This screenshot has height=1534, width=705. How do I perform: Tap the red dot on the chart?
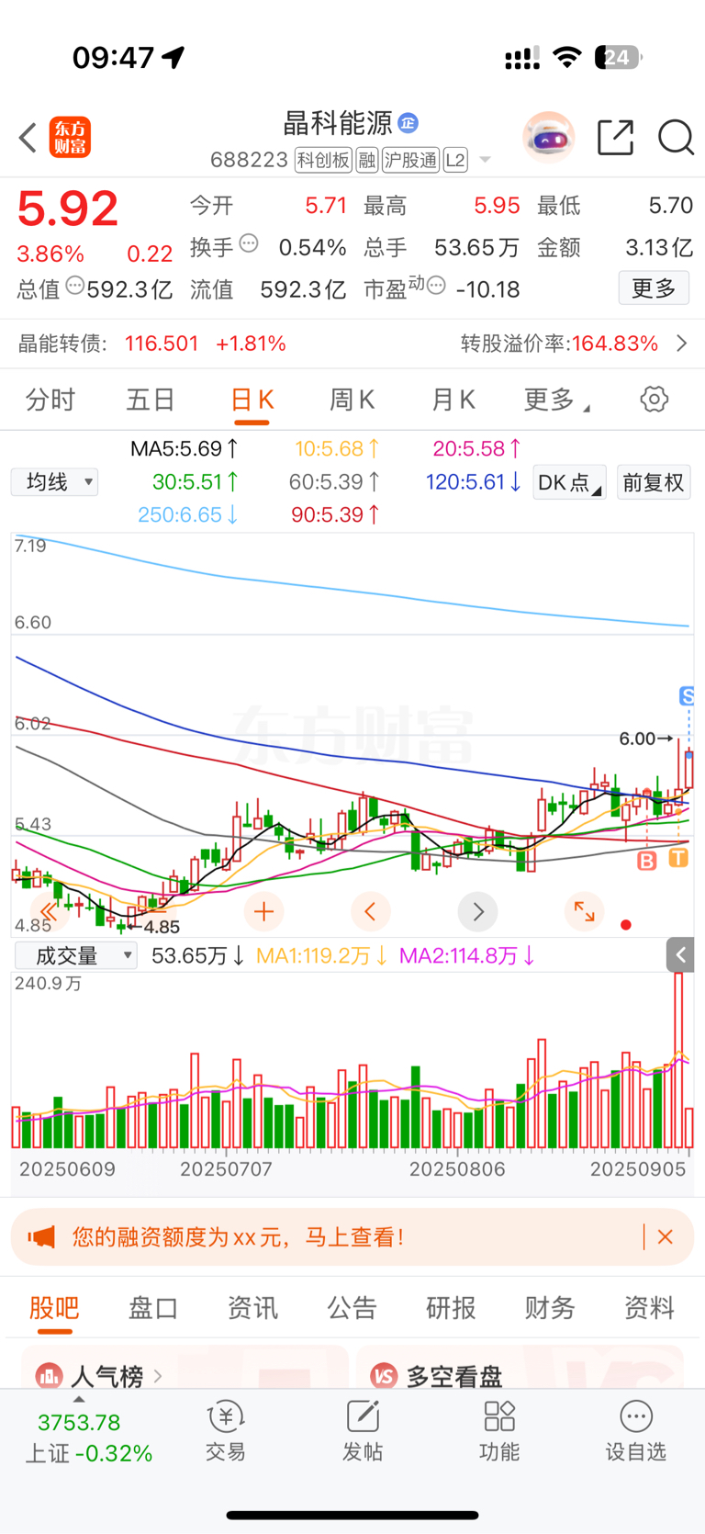click(626, 925)
